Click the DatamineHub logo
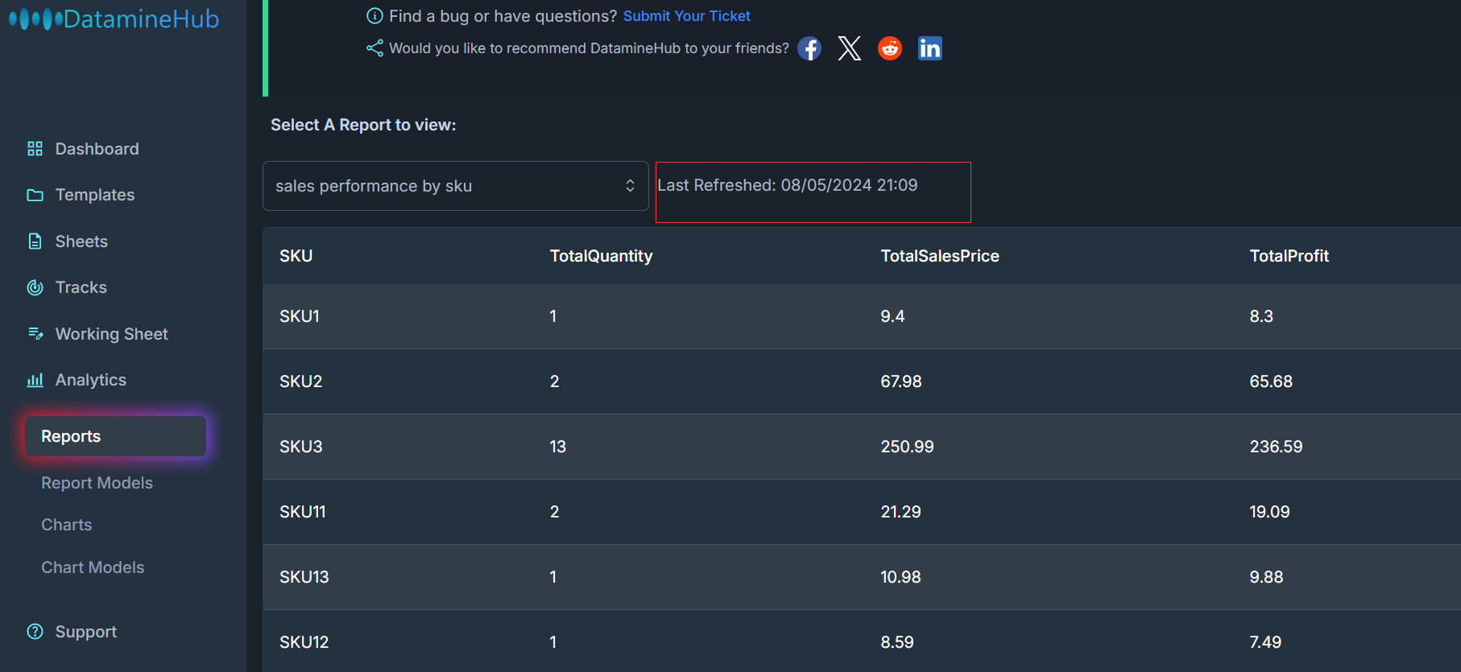Viewport: 1461px width, 672px height. coord(114,19)
